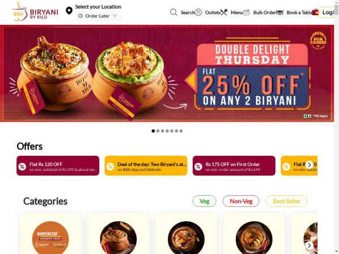Image resolution: width=339 pixels, height=254 pixels.
Task: Open the Smokin' category thumbnail
Action: click(x=51, y=238)
